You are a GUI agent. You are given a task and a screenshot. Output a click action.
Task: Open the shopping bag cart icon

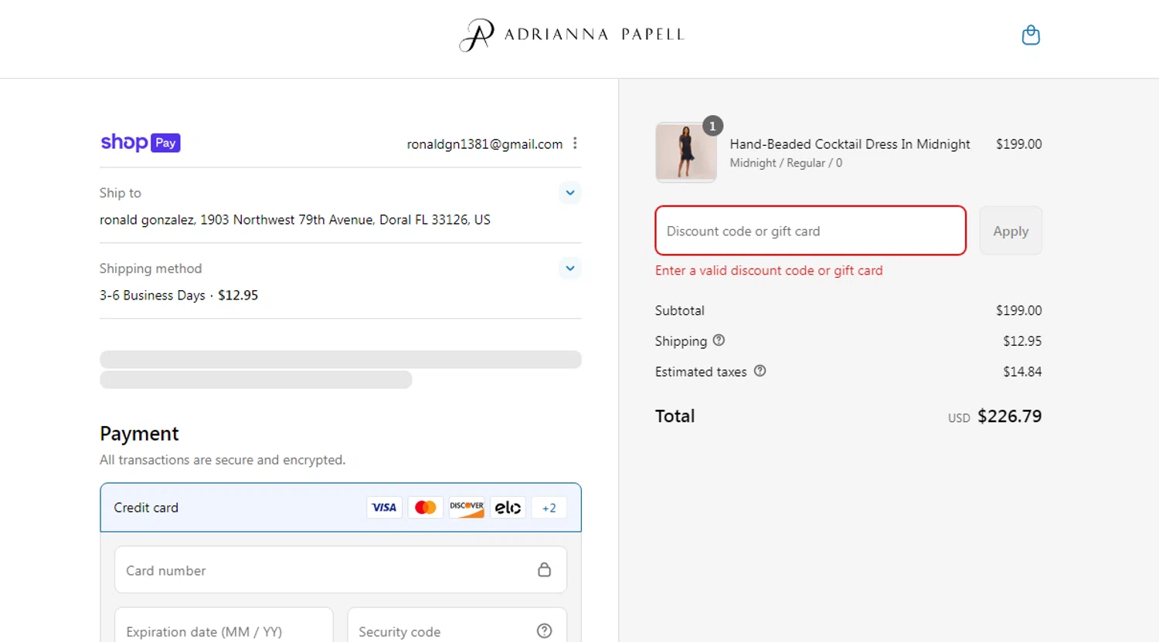[x=1031, y=35]
